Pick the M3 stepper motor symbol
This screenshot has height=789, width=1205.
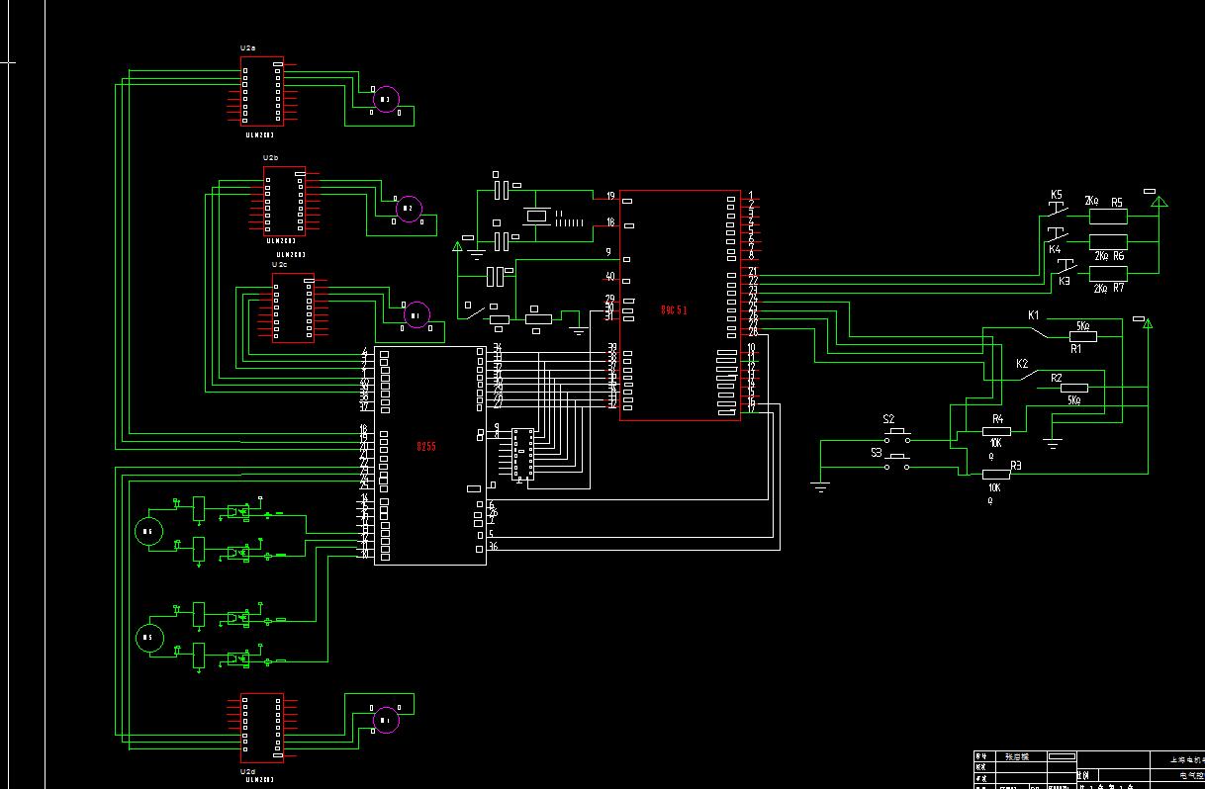click(x=386, y=99)
